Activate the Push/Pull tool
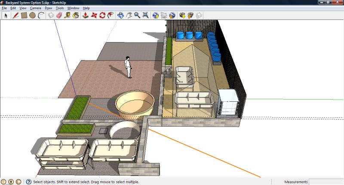 click(x=86, y=15)
